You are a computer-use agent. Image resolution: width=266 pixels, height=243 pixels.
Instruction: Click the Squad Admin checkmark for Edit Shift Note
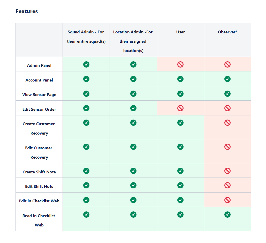(86, 185)
